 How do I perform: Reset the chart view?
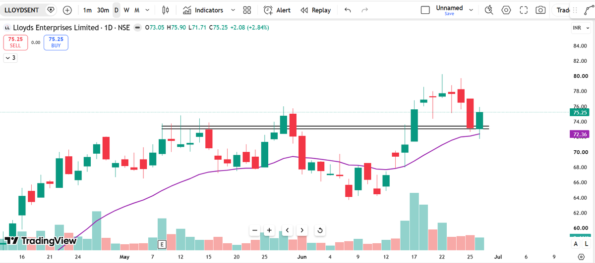tap(320, 230)
